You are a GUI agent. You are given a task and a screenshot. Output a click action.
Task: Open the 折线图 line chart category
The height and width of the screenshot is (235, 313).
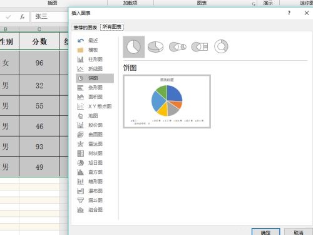pyautogui.click(x=95, y=69)
